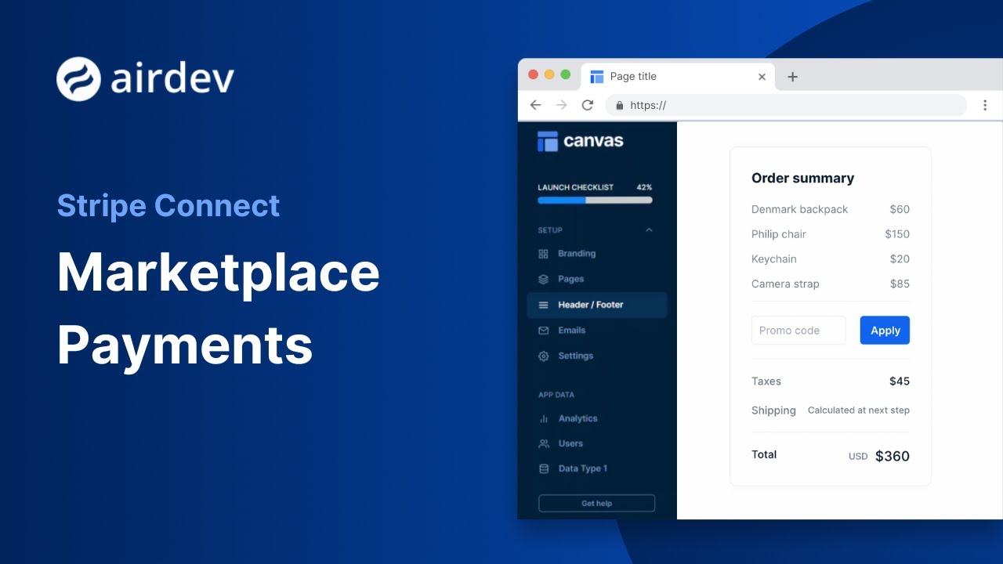Screen dimensions: 1003x564
Task: Click the $20 Keychain price
Action: (x=900, y=259)
